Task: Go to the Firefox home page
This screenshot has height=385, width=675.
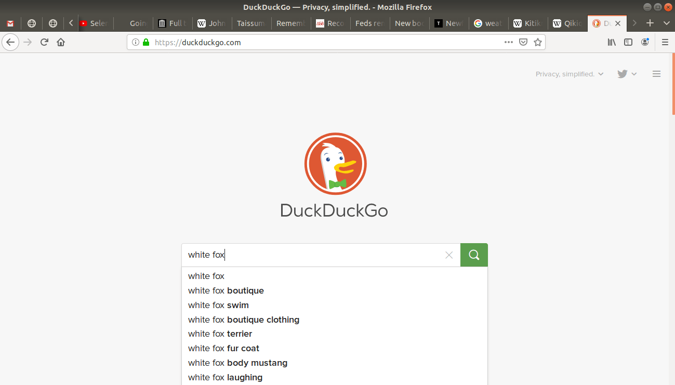Action: click(x=61, y=42)
